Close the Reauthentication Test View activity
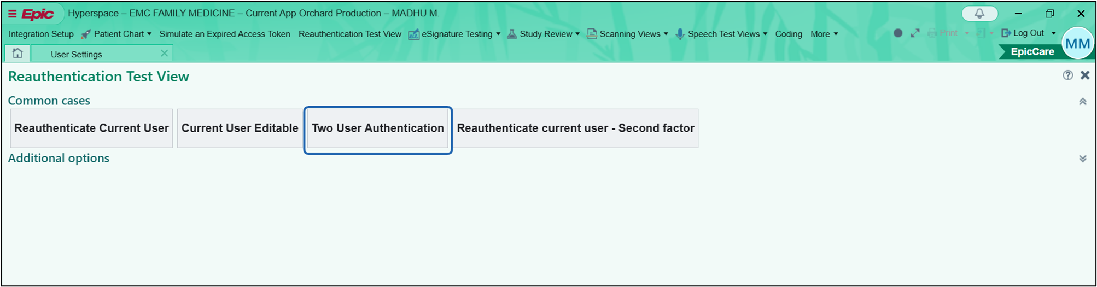This screenshot has height=287, width=1097. point(1085,75)
